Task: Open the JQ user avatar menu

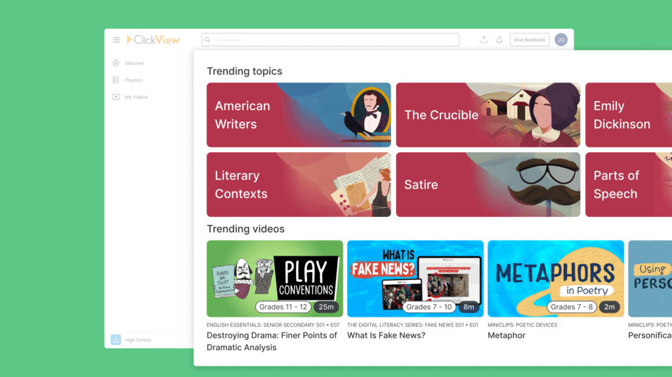Action: tap(560, 40)
